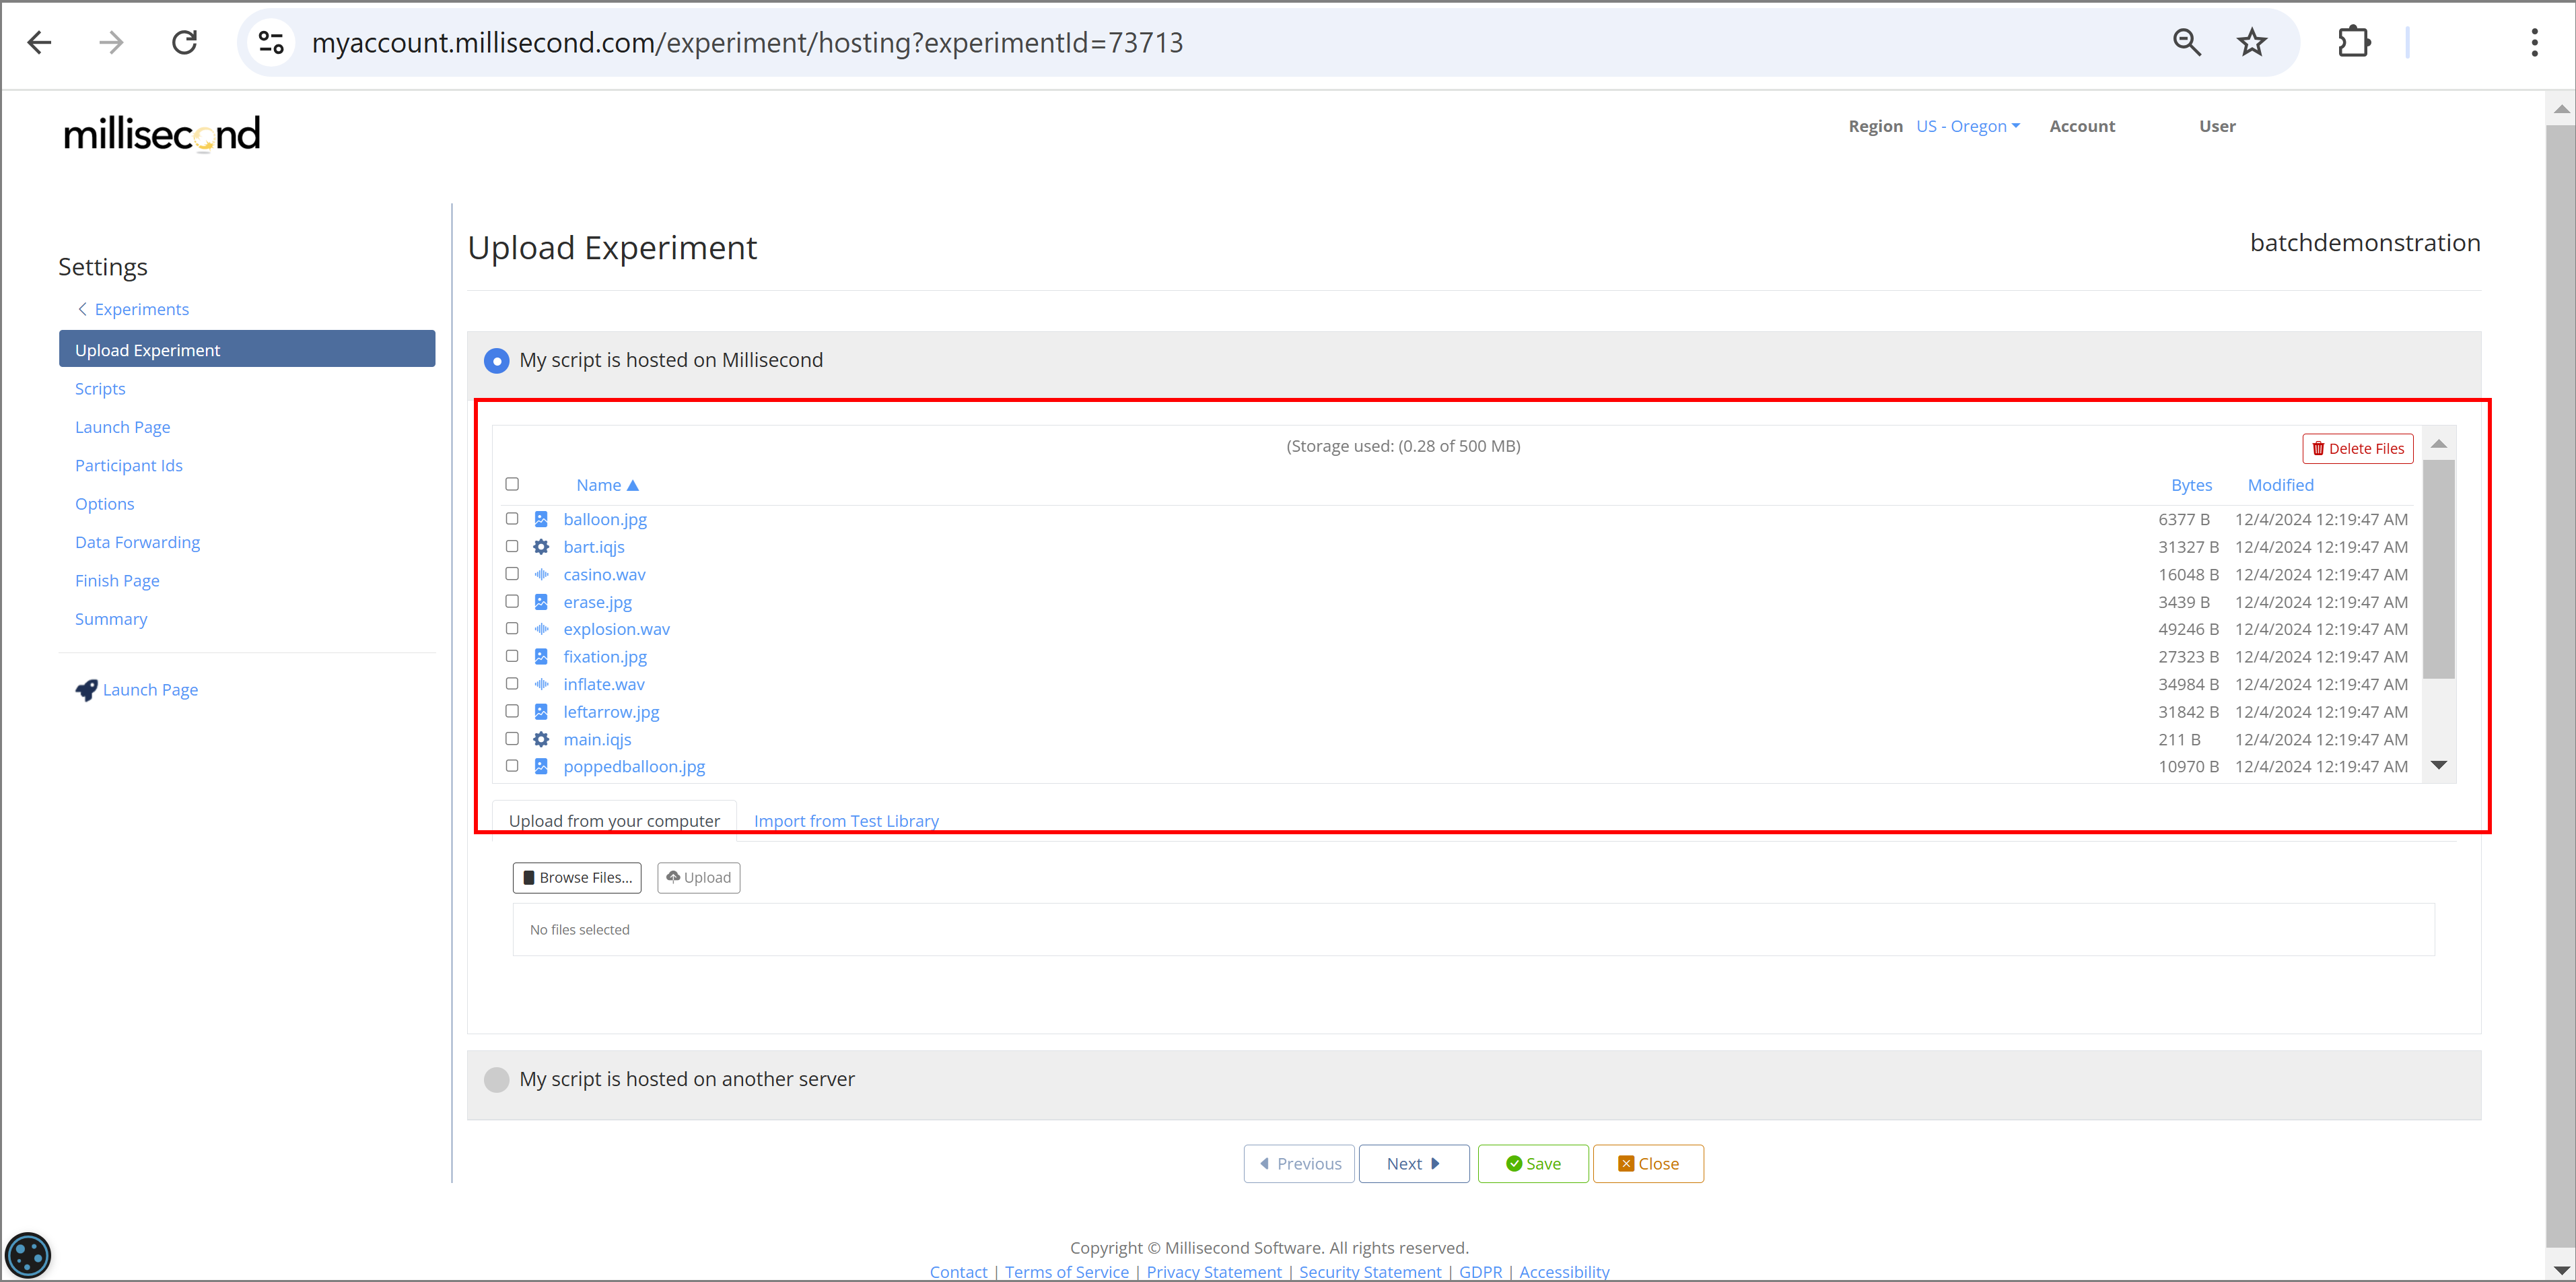Viewport: 2576px width, 1282px height.
Task: Check the erase.jpg checkbox
Action: (512, 601)
